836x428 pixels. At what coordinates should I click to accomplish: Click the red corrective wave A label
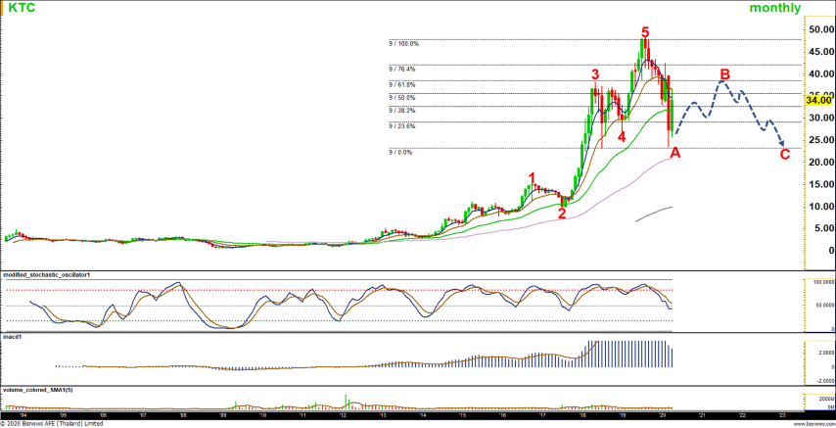674,153
